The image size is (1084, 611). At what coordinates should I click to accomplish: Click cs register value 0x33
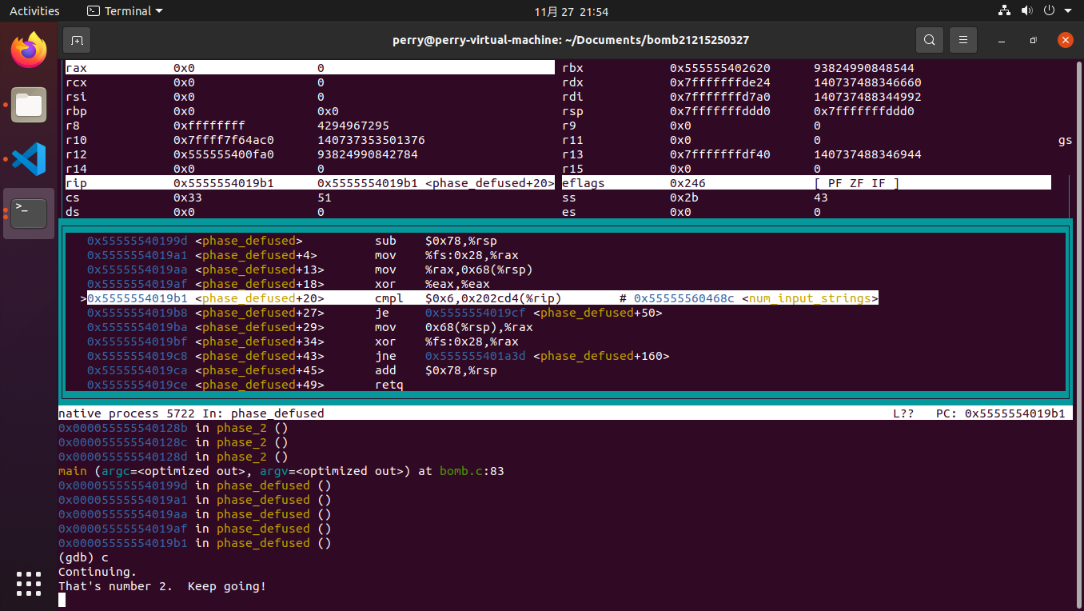188,198
